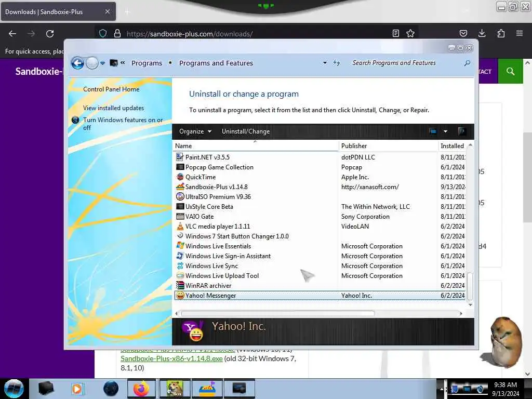Select the Sandboxie-Plus v1.14.8 icon
Image resolution: width=532 pixels, height=399 pixels.
[180, 187]
